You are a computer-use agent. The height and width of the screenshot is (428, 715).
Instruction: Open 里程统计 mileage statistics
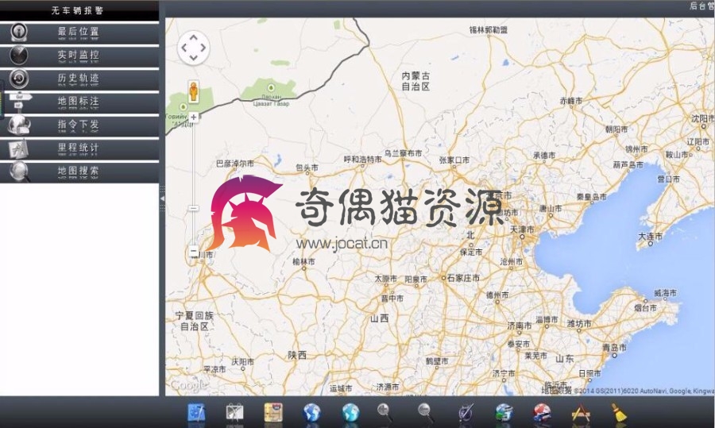(79, 148)
